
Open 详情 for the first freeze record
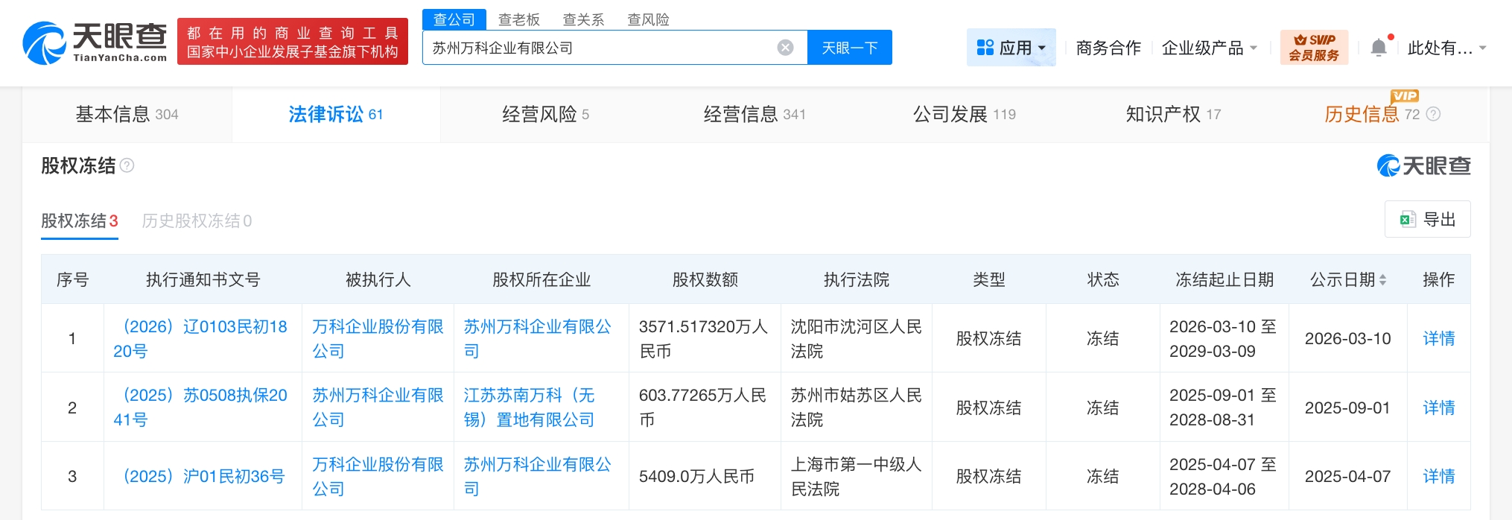pos(1438,338)
